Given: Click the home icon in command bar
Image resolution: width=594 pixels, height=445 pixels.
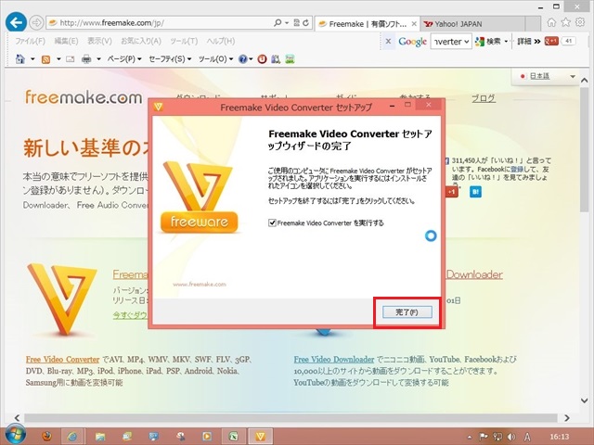Looking at the screenshot, I should tap(20, 59).
